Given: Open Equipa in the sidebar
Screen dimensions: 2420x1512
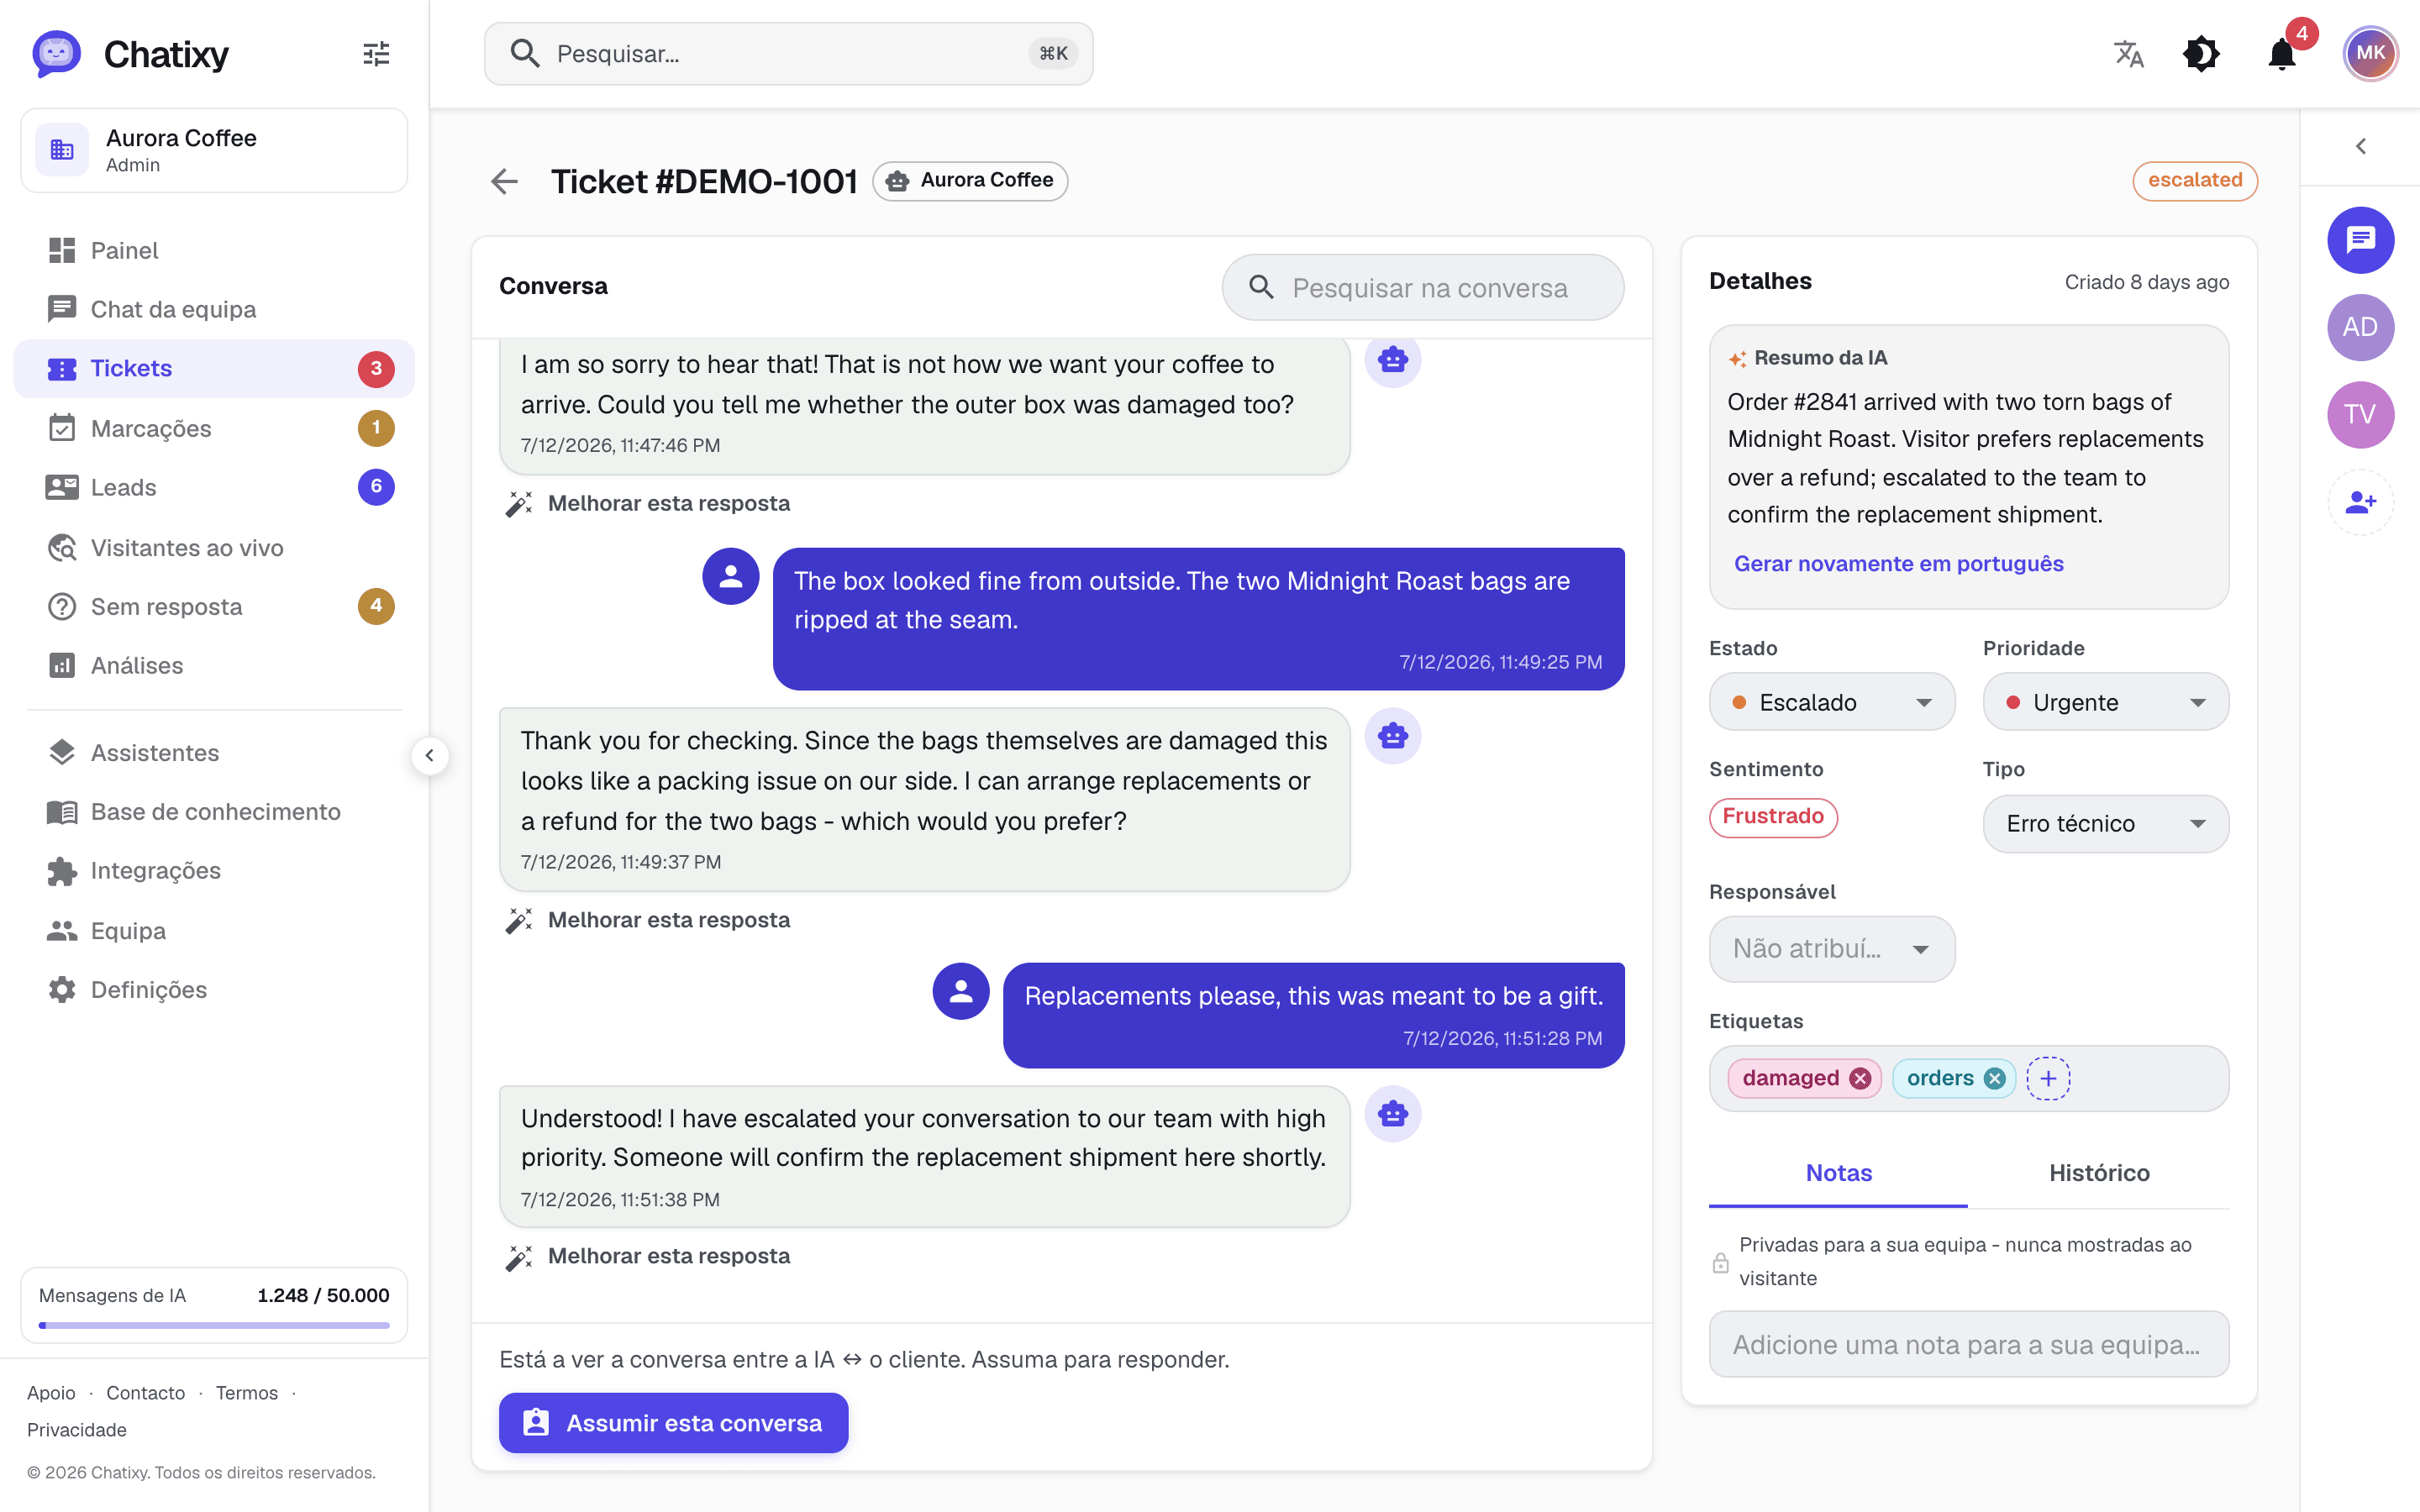Looking at the screenshot, I should click(214, 930).
